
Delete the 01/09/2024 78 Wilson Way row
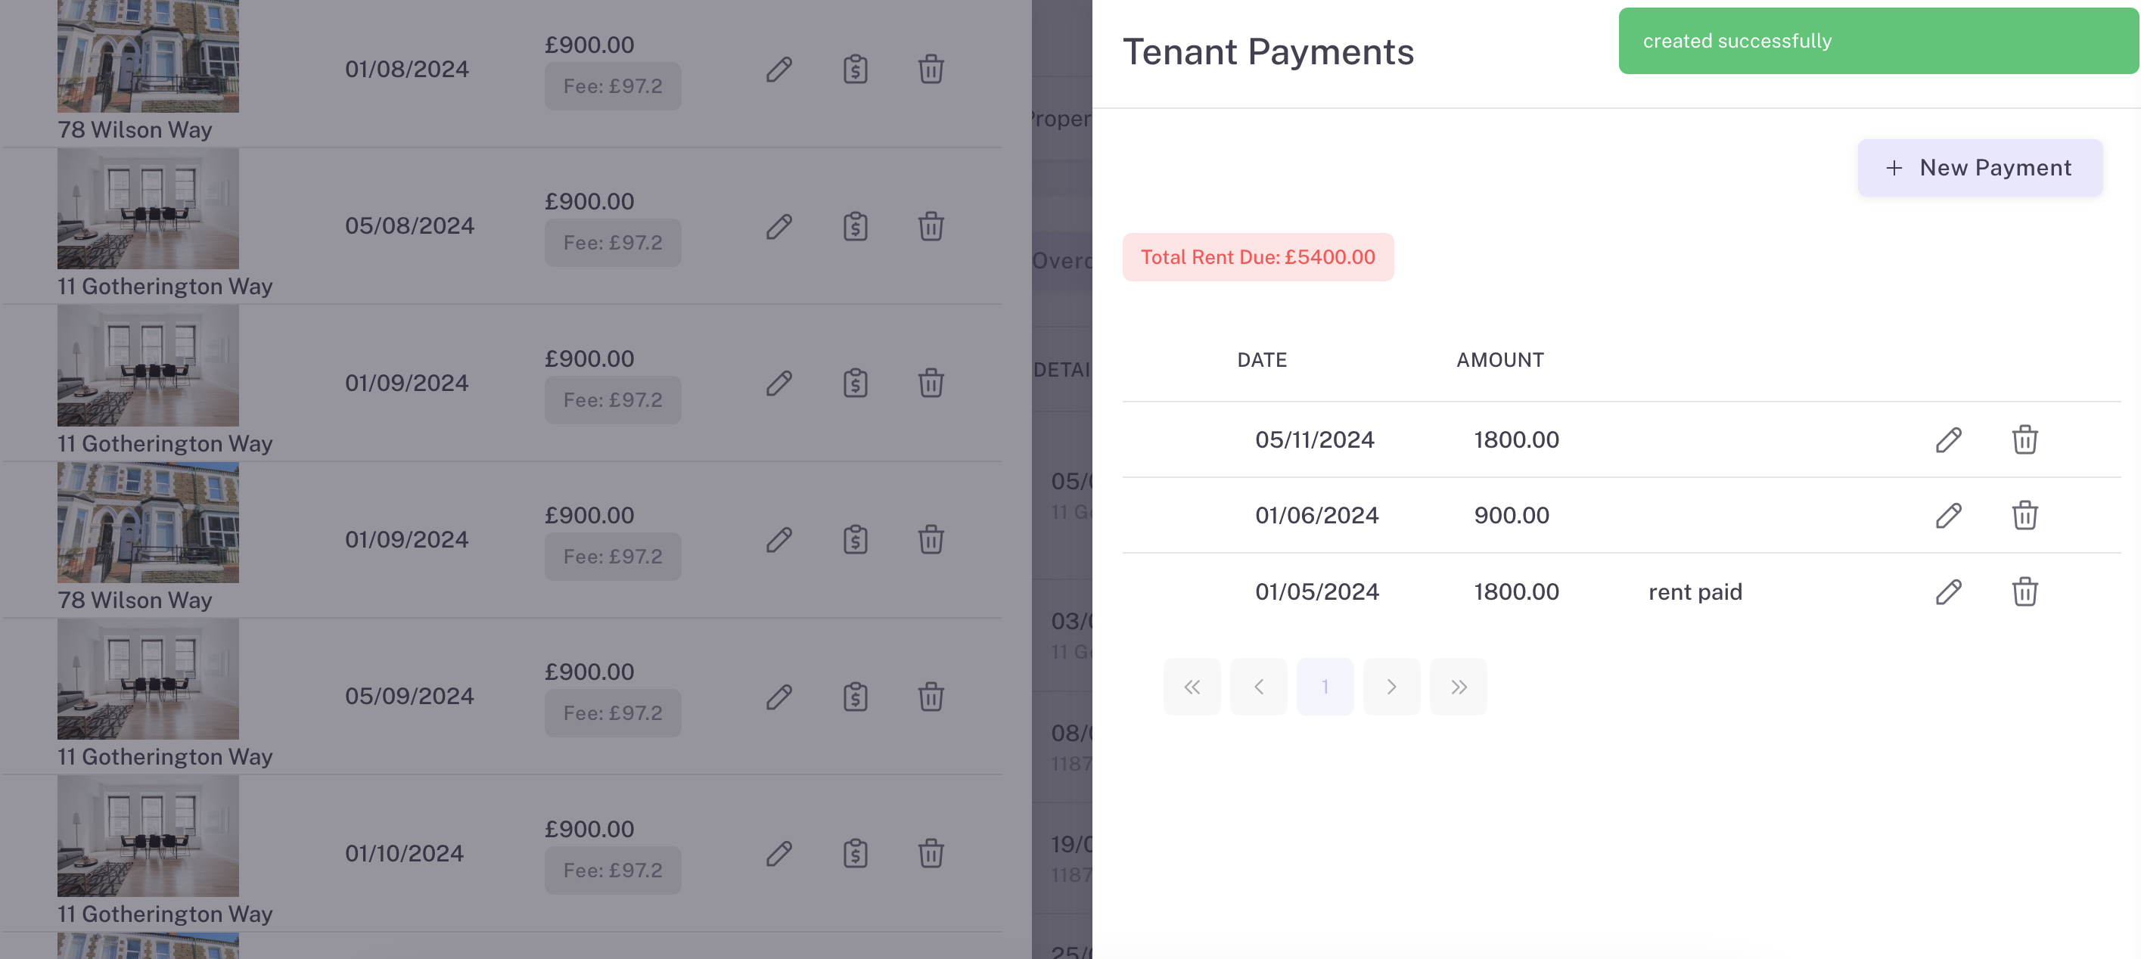tap(931, 539)
